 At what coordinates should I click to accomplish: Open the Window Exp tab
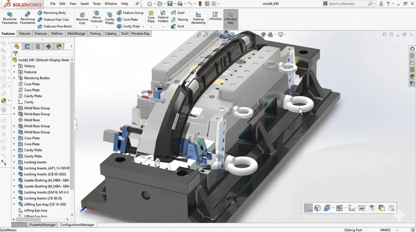140,34
